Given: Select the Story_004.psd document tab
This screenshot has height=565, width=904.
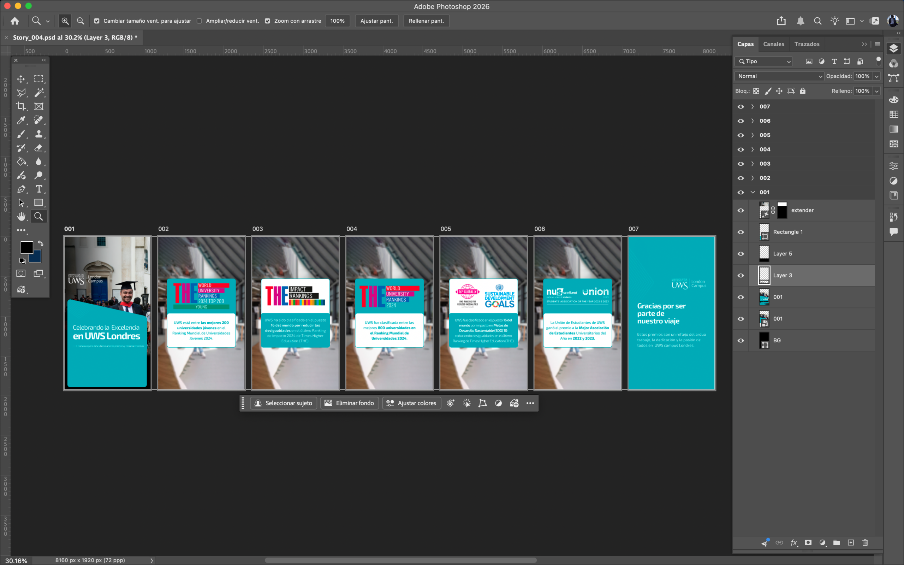Looking at the screenshot, I should pos(75,37).
